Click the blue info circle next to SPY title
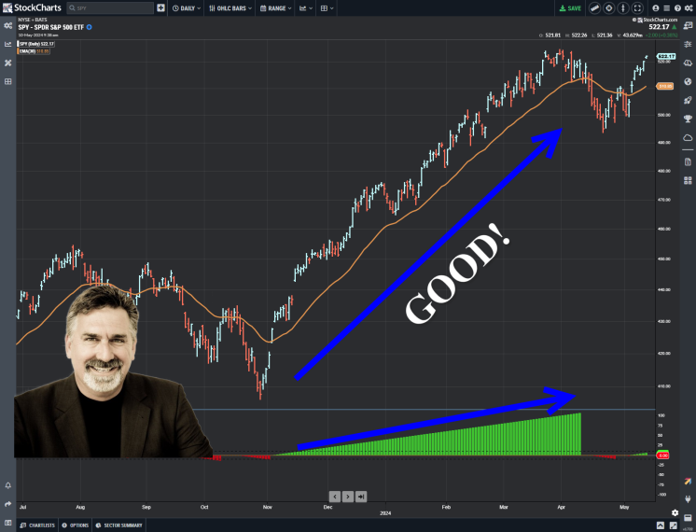696x532 pixels. (89, 27)
